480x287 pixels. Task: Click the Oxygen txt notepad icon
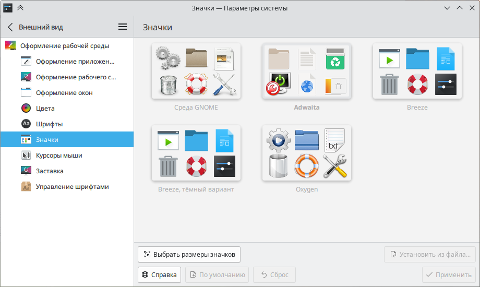pyautogui.click(x=334, y=140)
